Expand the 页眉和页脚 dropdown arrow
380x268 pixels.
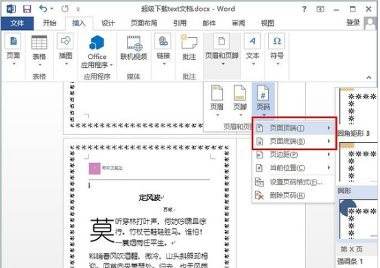point(223,64)
